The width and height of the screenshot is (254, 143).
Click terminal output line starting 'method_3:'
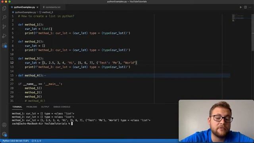[x=81, y=120]
